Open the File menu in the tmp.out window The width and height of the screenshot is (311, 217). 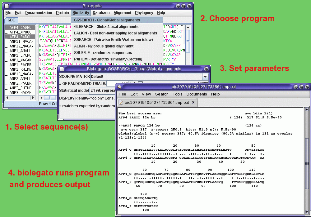[123, 94]
